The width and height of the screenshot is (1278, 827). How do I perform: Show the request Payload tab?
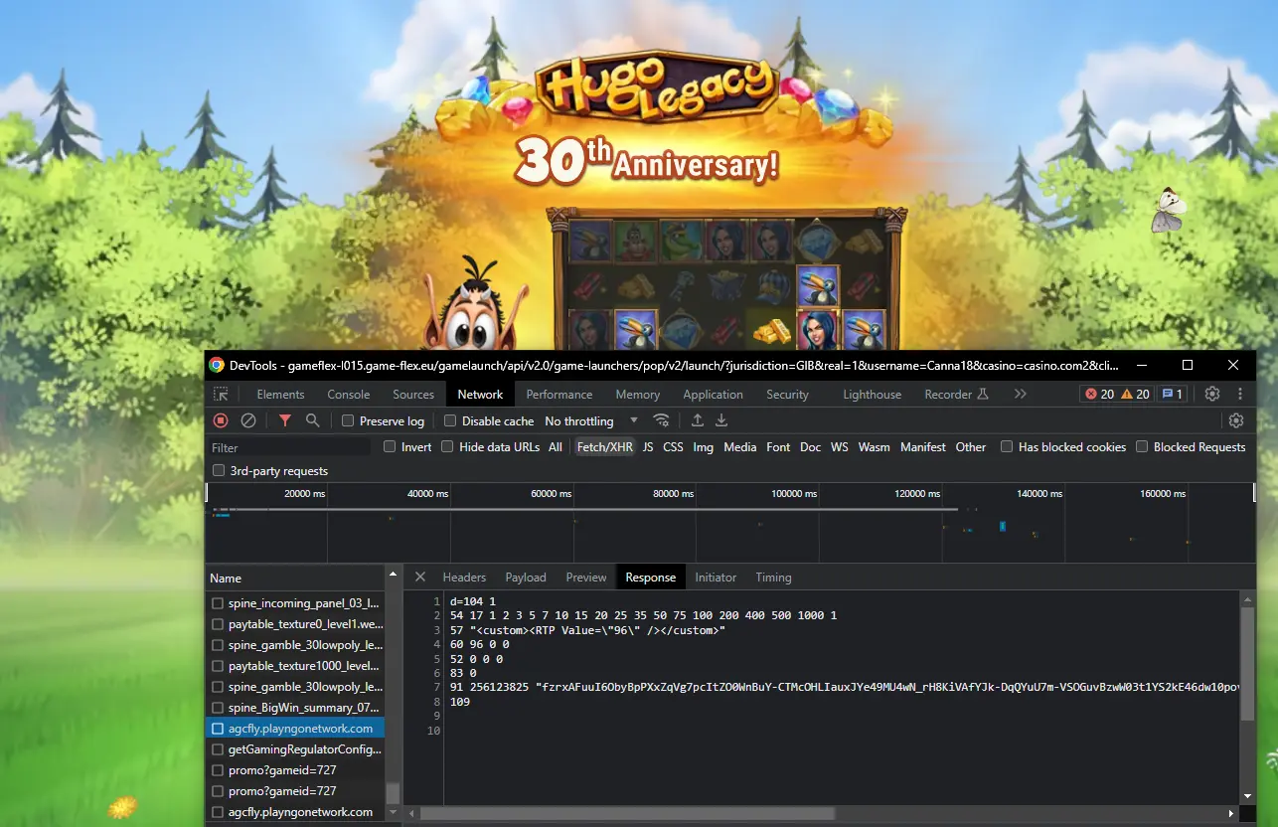click(x=526, y=578)
